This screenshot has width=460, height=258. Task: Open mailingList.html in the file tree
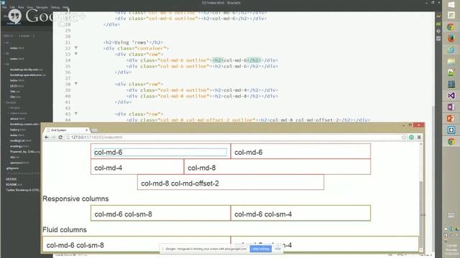tap(21, 140)
